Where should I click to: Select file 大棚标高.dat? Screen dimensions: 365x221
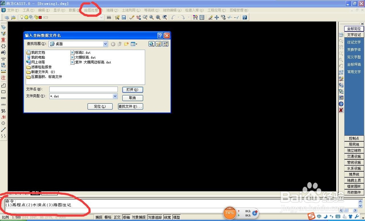click(x=83, y=57)
